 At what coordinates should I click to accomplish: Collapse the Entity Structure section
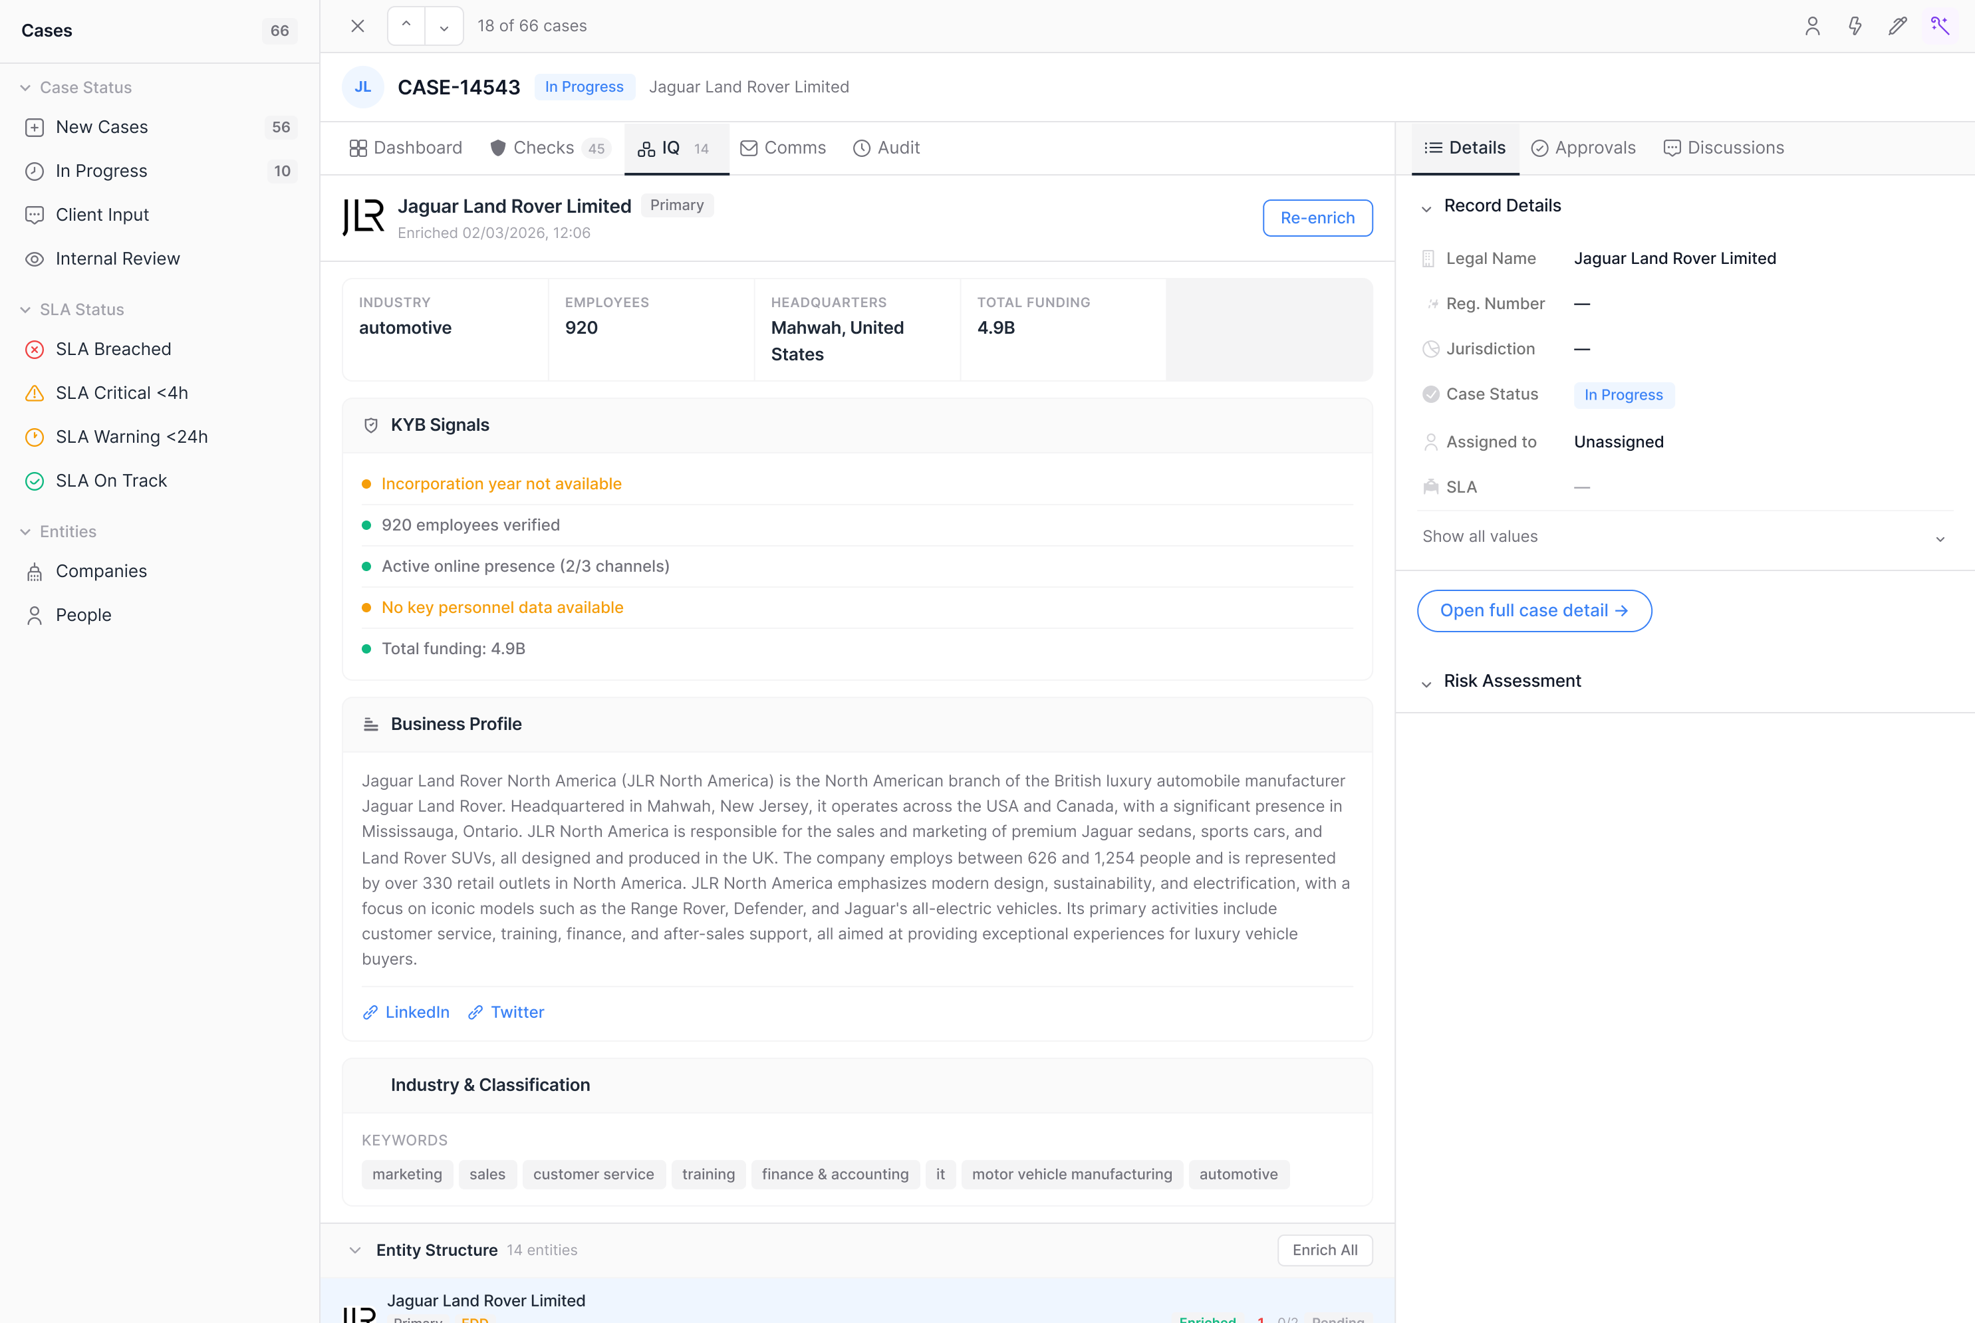[x=355, y=1251]
